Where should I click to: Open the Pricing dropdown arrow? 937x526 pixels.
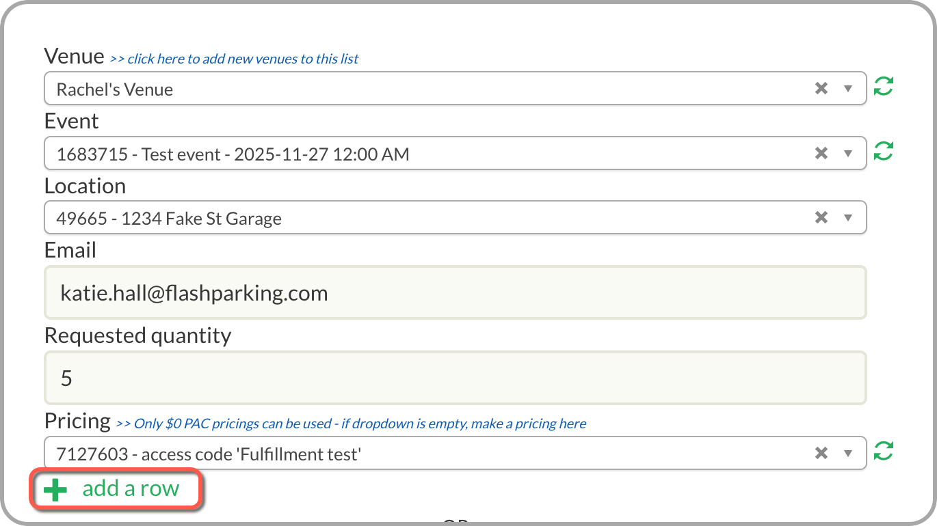click(x=848, y=454)
